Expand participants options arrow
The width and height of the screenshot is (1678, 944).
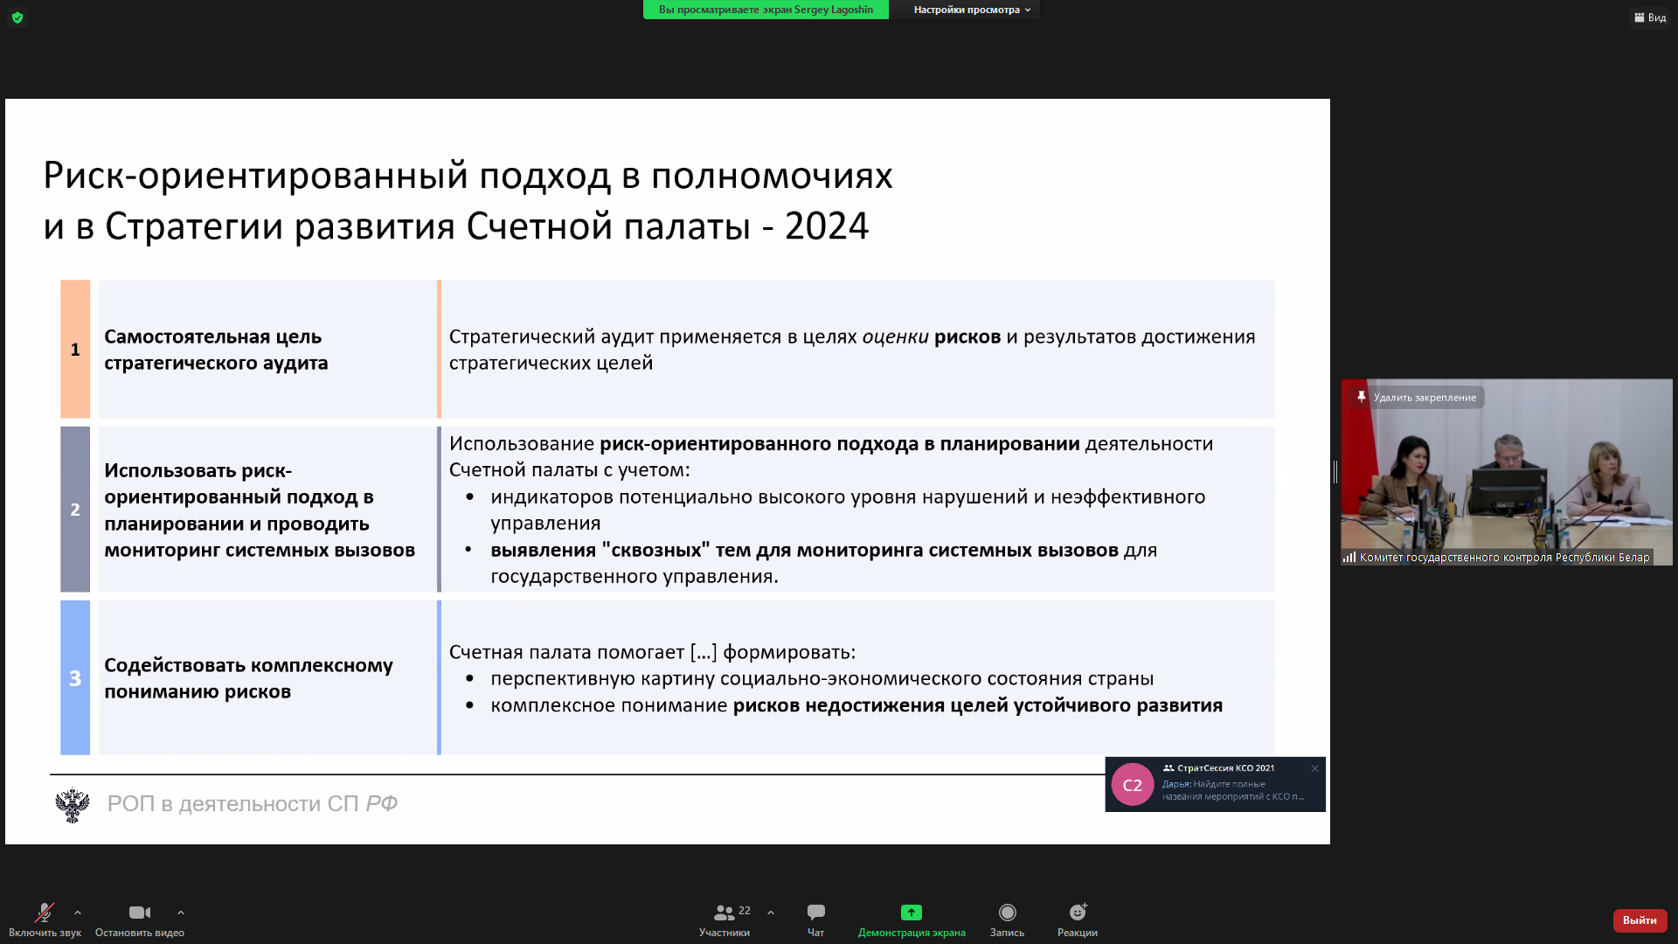pyautogui.click(x=771, y=913)
